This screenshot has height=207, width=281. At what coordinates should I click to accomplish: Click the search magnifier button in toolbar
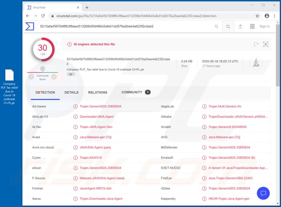coord(228,26)
